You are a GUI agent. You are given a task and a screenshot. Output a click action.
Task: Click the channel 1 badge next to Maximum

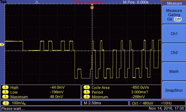5,97
